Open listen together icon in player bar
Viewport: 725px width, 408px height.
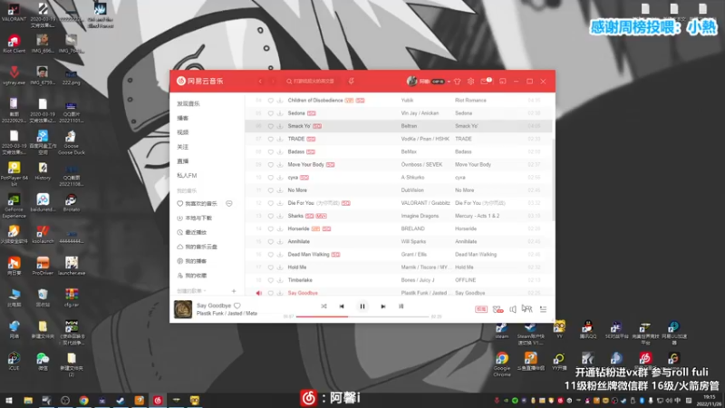click(x=527, y=308)
